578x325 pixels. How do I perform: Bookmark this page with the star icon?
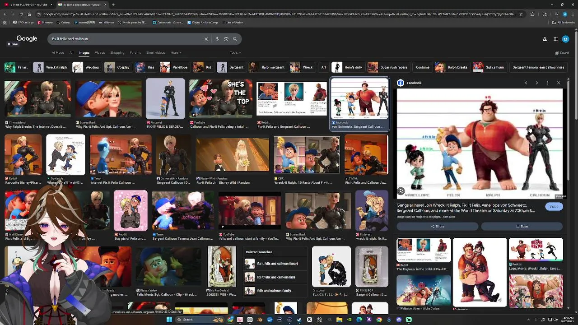pos(521,14)
